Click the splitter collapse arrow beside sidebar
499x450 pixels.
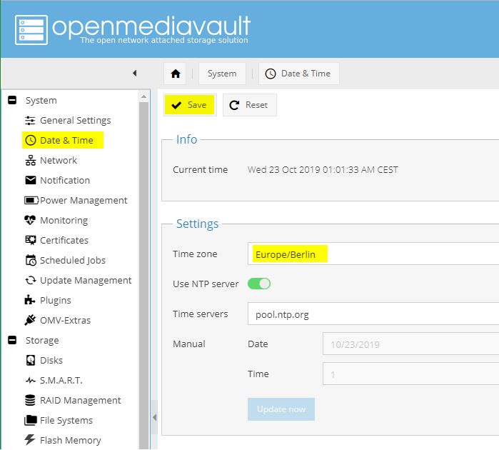pos(154,417)
